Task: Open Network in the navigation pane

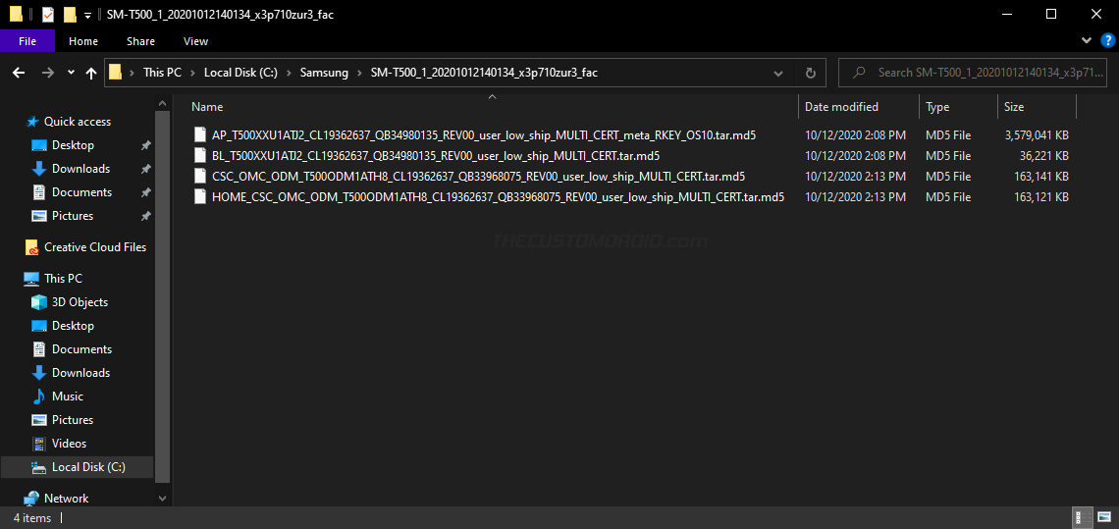Action: pyautogui.click(x=67, y=499)
